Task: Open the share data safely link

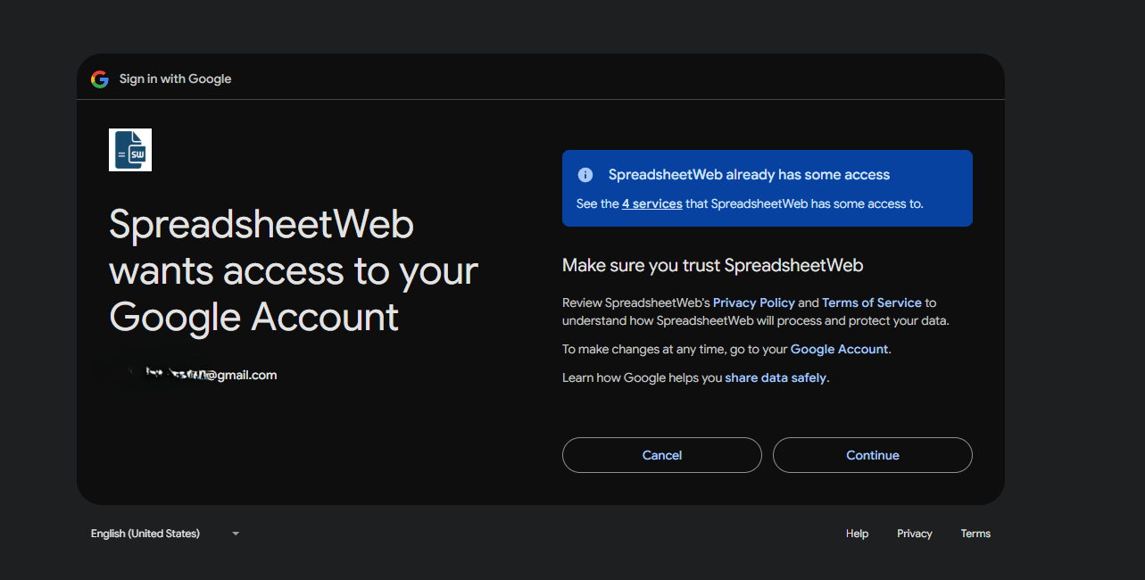Action: [x=776, y=377]
